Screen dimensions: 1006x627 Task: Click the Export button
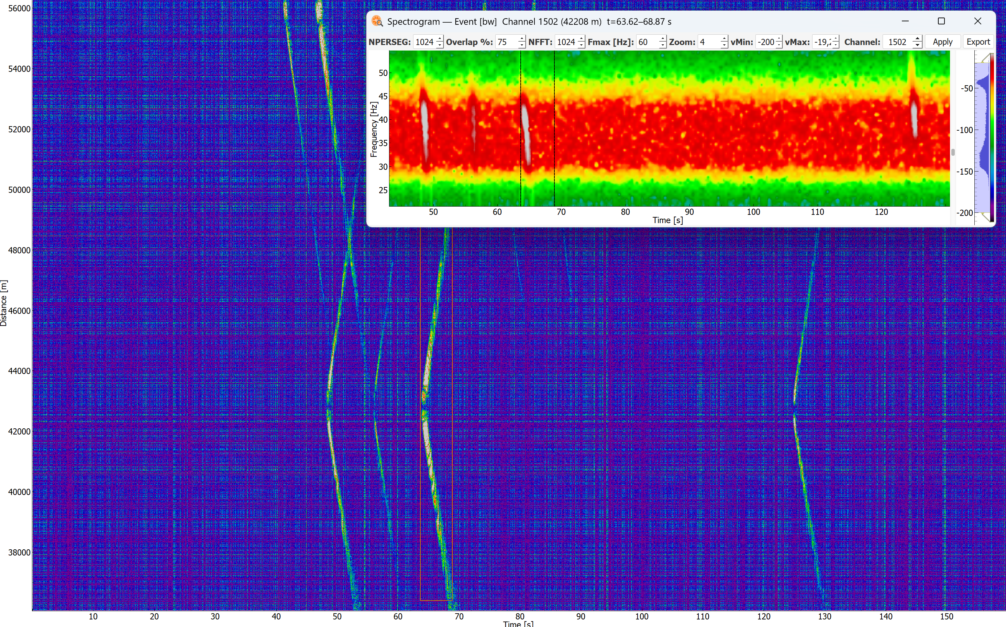coord(978,42)
